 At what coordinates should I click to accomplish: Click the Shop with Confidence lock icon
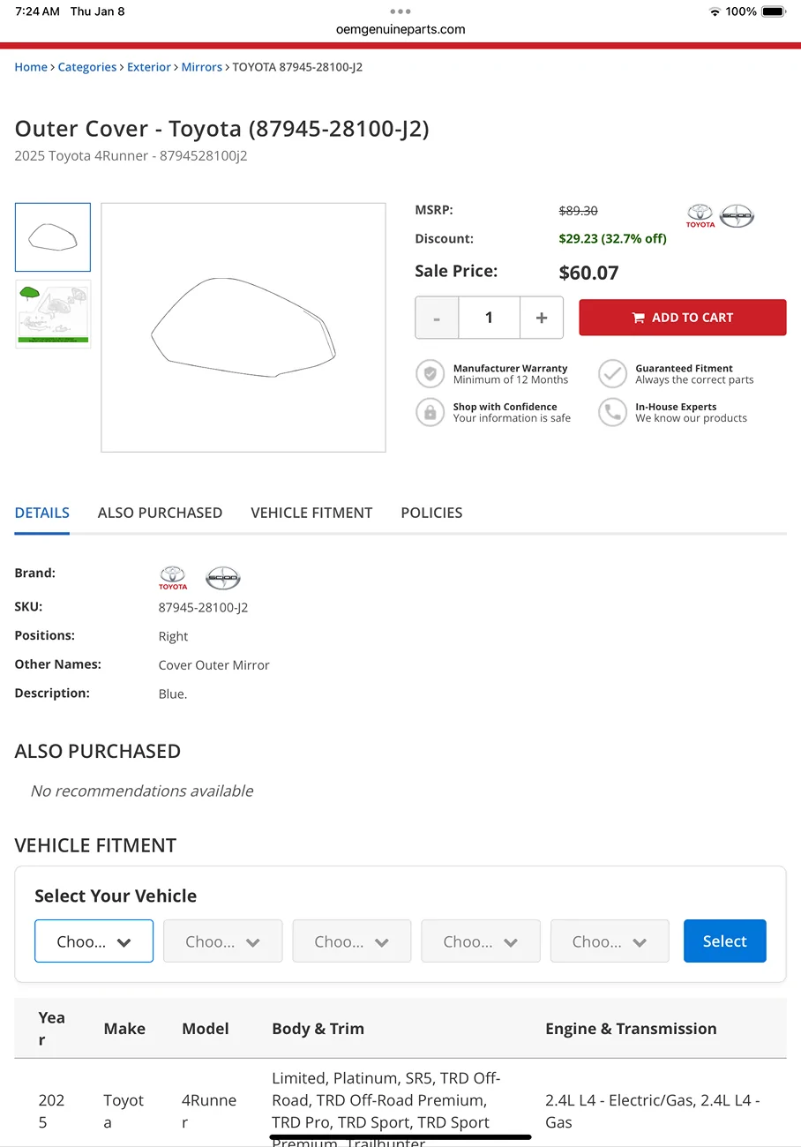(430, 412)
